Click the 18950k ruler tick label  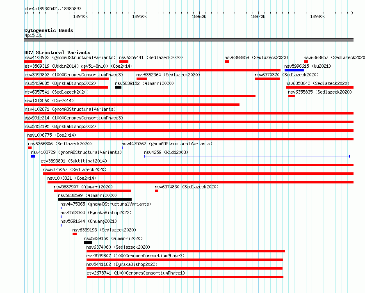139,16
